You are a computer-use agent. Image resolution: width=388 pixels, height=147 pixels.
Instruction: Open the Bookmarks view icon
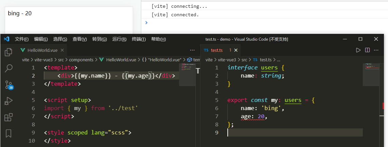point(9,133)
